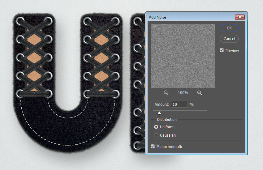Disable the Monochromatic checkbox
This screenshot has height=170, width=263.
[x=153, y=147]
